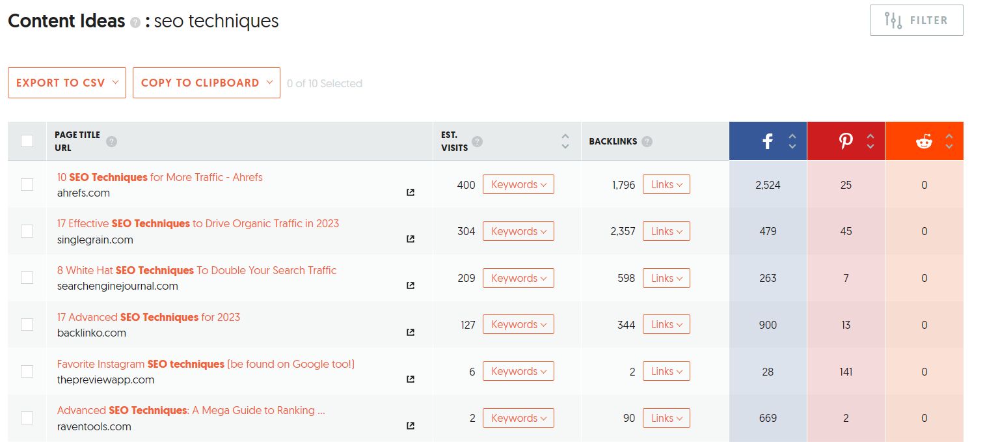Image resolution: width=998 pixels, height=442 pixels.
Task: Check the select-all checkbox in table header
Action: (27, 141)
